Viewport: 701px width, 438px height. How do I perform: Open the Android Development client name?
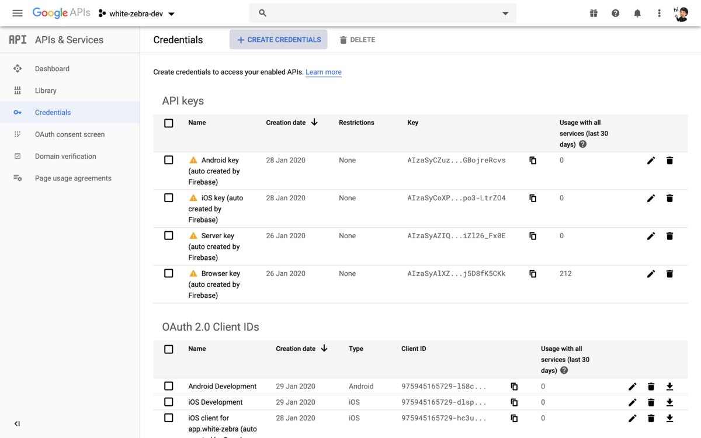coord(223,386)
